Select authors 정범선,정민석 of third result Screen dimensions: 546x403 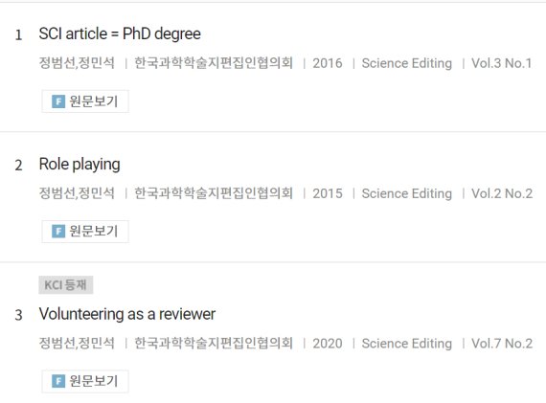tap(77, 344)
